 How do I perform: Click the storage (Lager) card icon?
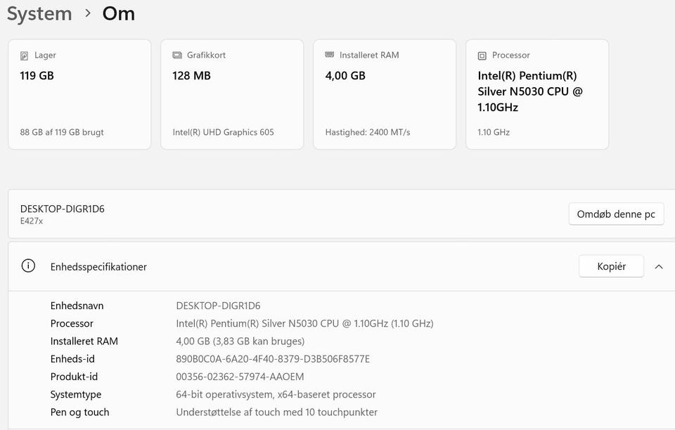click(25, 56)
